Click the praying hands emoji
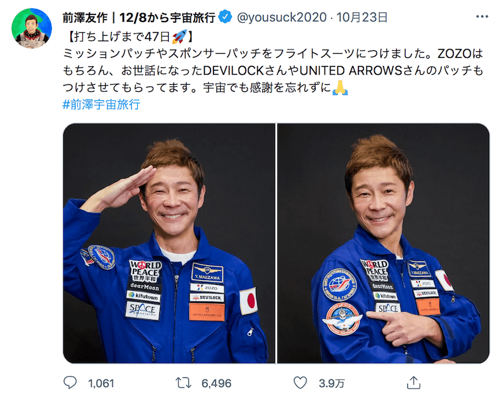Viewport: 501px width, 397px height. 340,87
